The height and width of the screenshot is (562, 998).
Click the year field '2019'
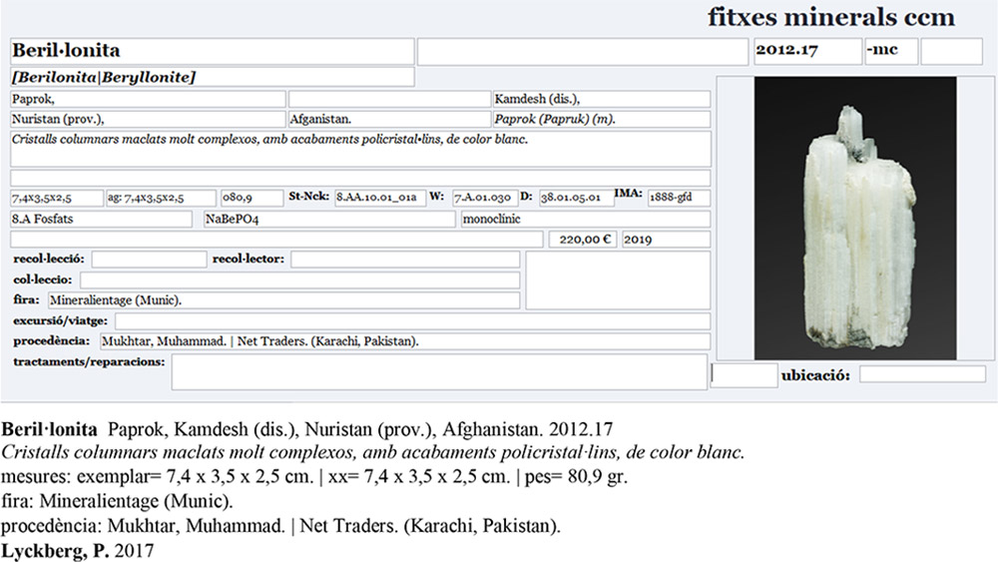(666, 240)
